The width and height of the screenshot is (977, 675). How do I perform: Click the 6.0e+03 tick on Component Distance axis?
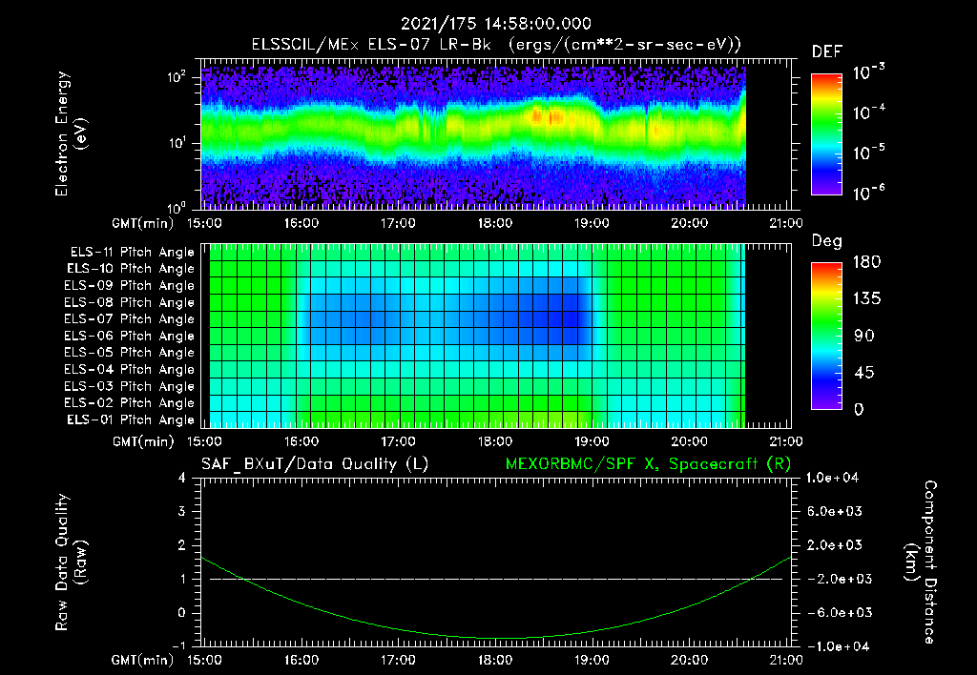pyautogui.click(x=834, y=511)
